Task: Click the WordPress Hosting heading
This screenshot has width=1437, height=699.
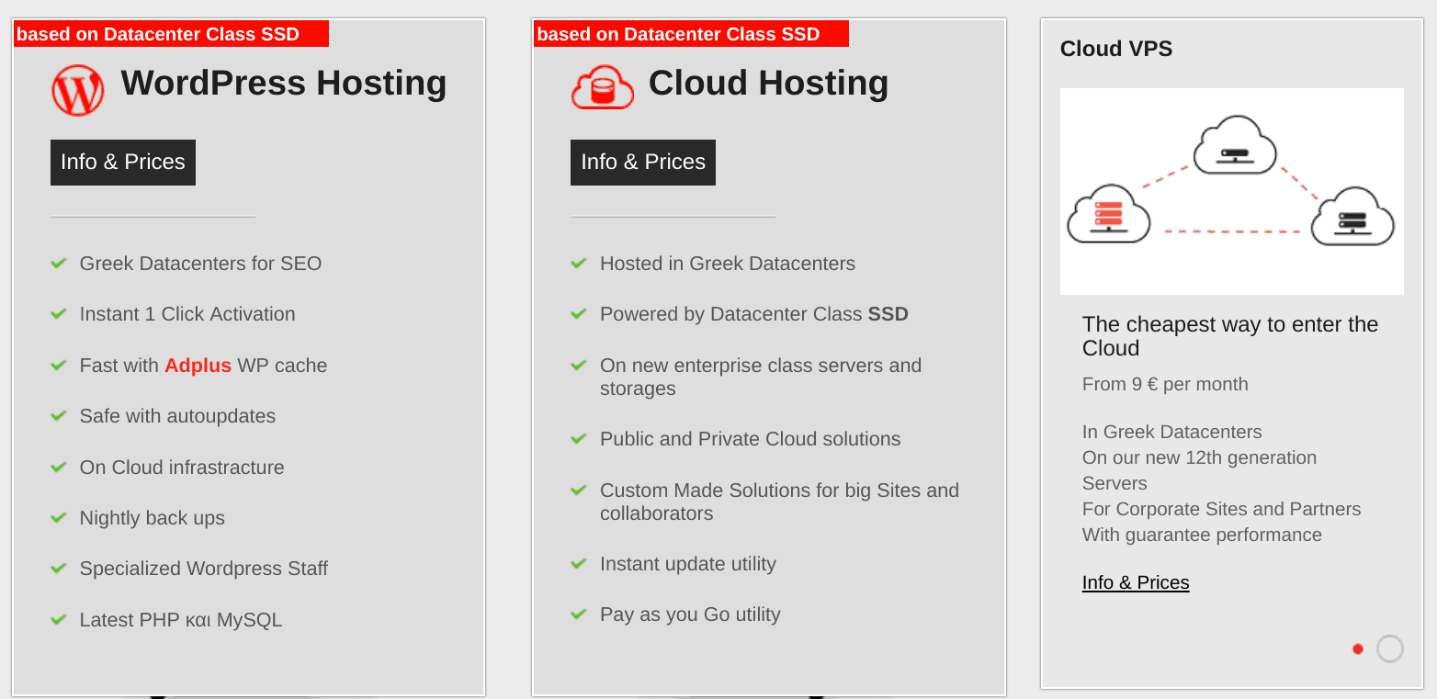Action: click(284, 83)
